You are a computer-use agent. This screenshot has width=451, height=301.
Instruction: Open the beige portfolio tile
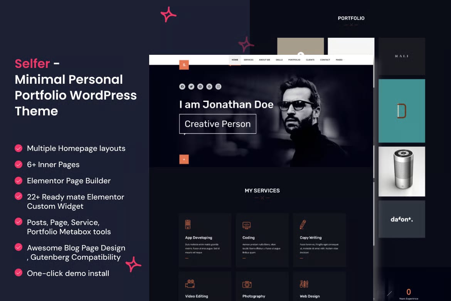300,46
